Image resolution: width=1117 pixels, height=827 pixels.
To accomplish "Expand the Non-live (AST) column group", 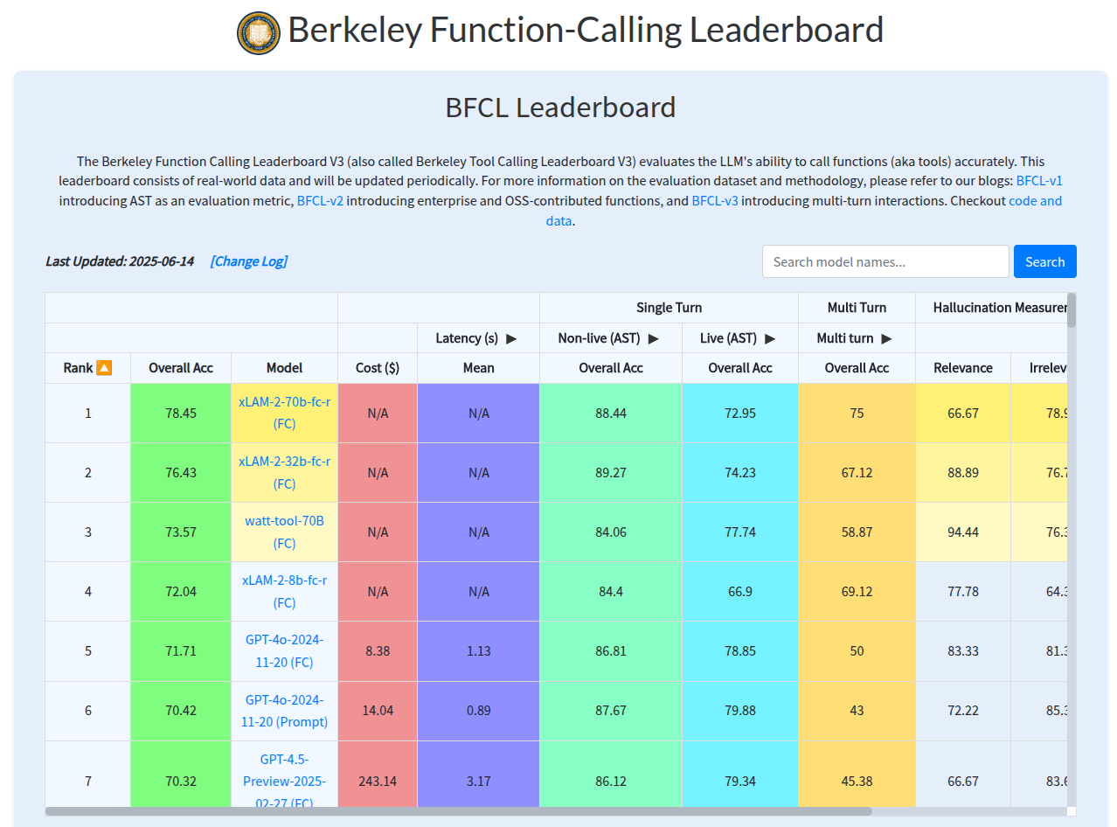I will 653,338.
